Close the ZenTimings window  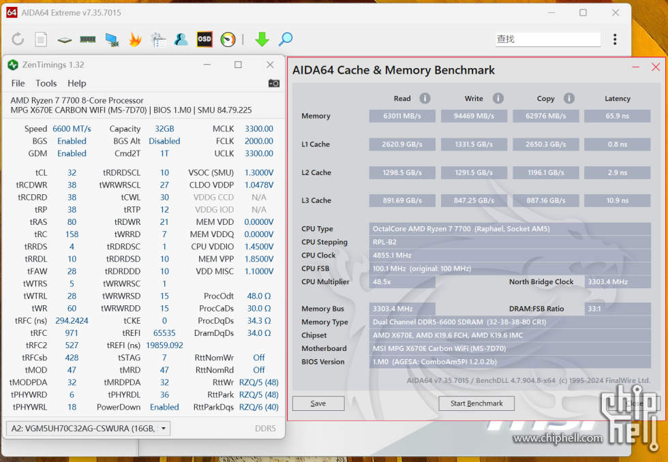(270, 65)
